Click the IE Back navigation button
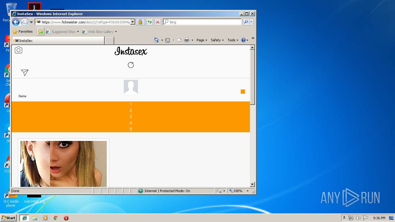The height and width of the screenshot is (222, 395). 16,22
